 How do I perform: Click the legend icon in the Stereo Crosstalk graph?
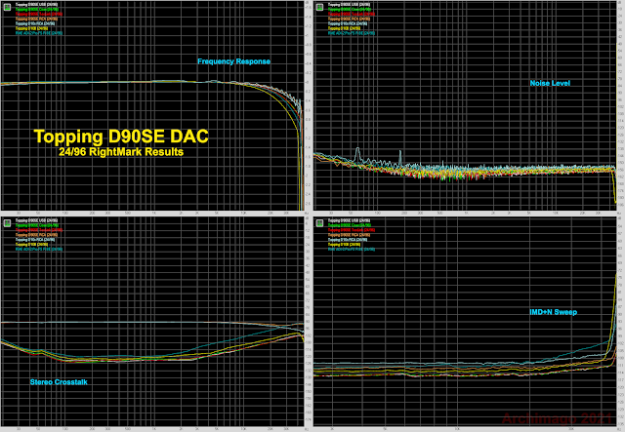[x=7, y=223]
